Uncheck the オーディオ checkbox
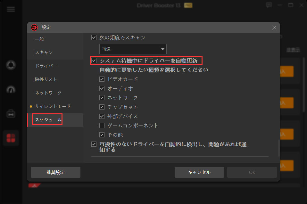The width and height of the screenshot is (307, 204). pyautogui.click(x=102, y=88)
